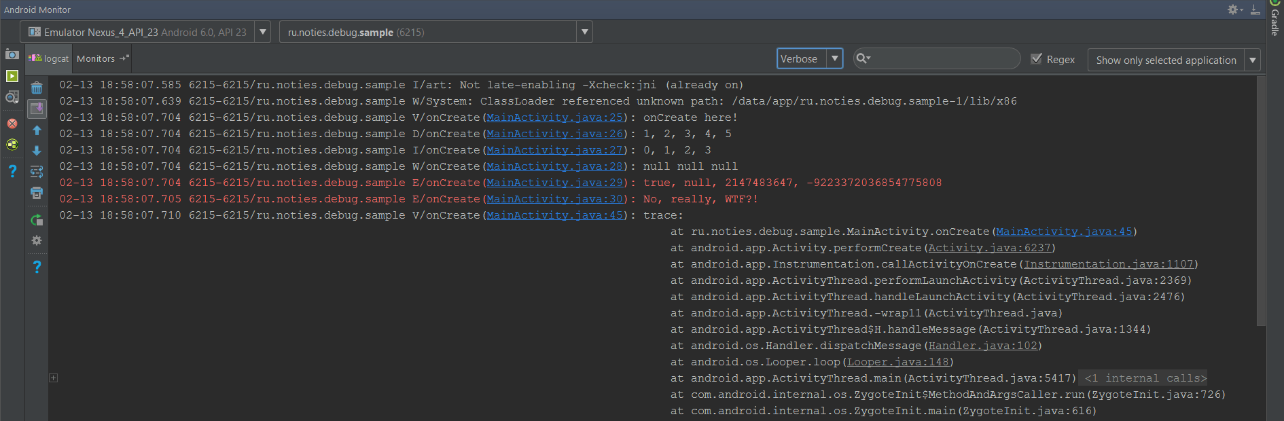The image size is (1284, 421).
Task: Open Show only selected application dropdown
Action: pos(1174,60)
